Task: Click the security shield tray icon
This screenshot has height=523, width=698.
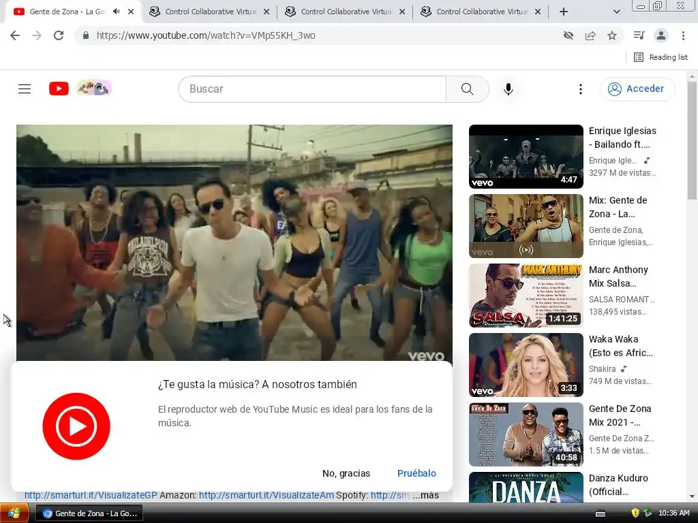Action: 635,513
